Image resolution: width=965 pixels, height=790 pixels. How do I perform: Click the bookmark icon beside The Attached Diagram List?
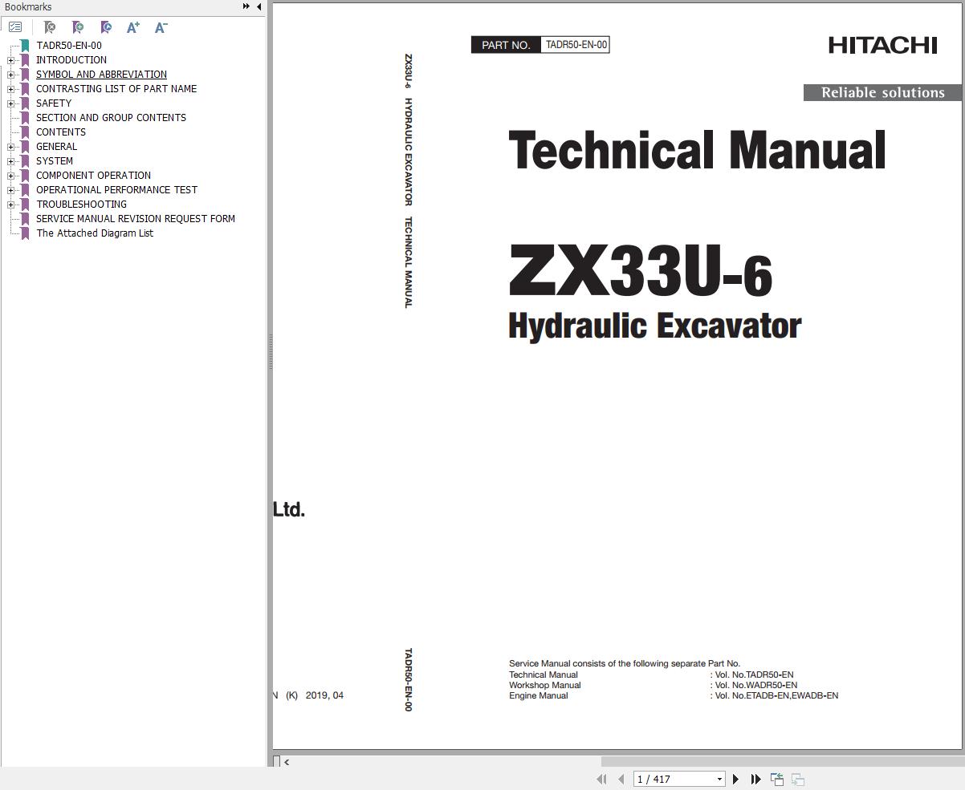25,233
